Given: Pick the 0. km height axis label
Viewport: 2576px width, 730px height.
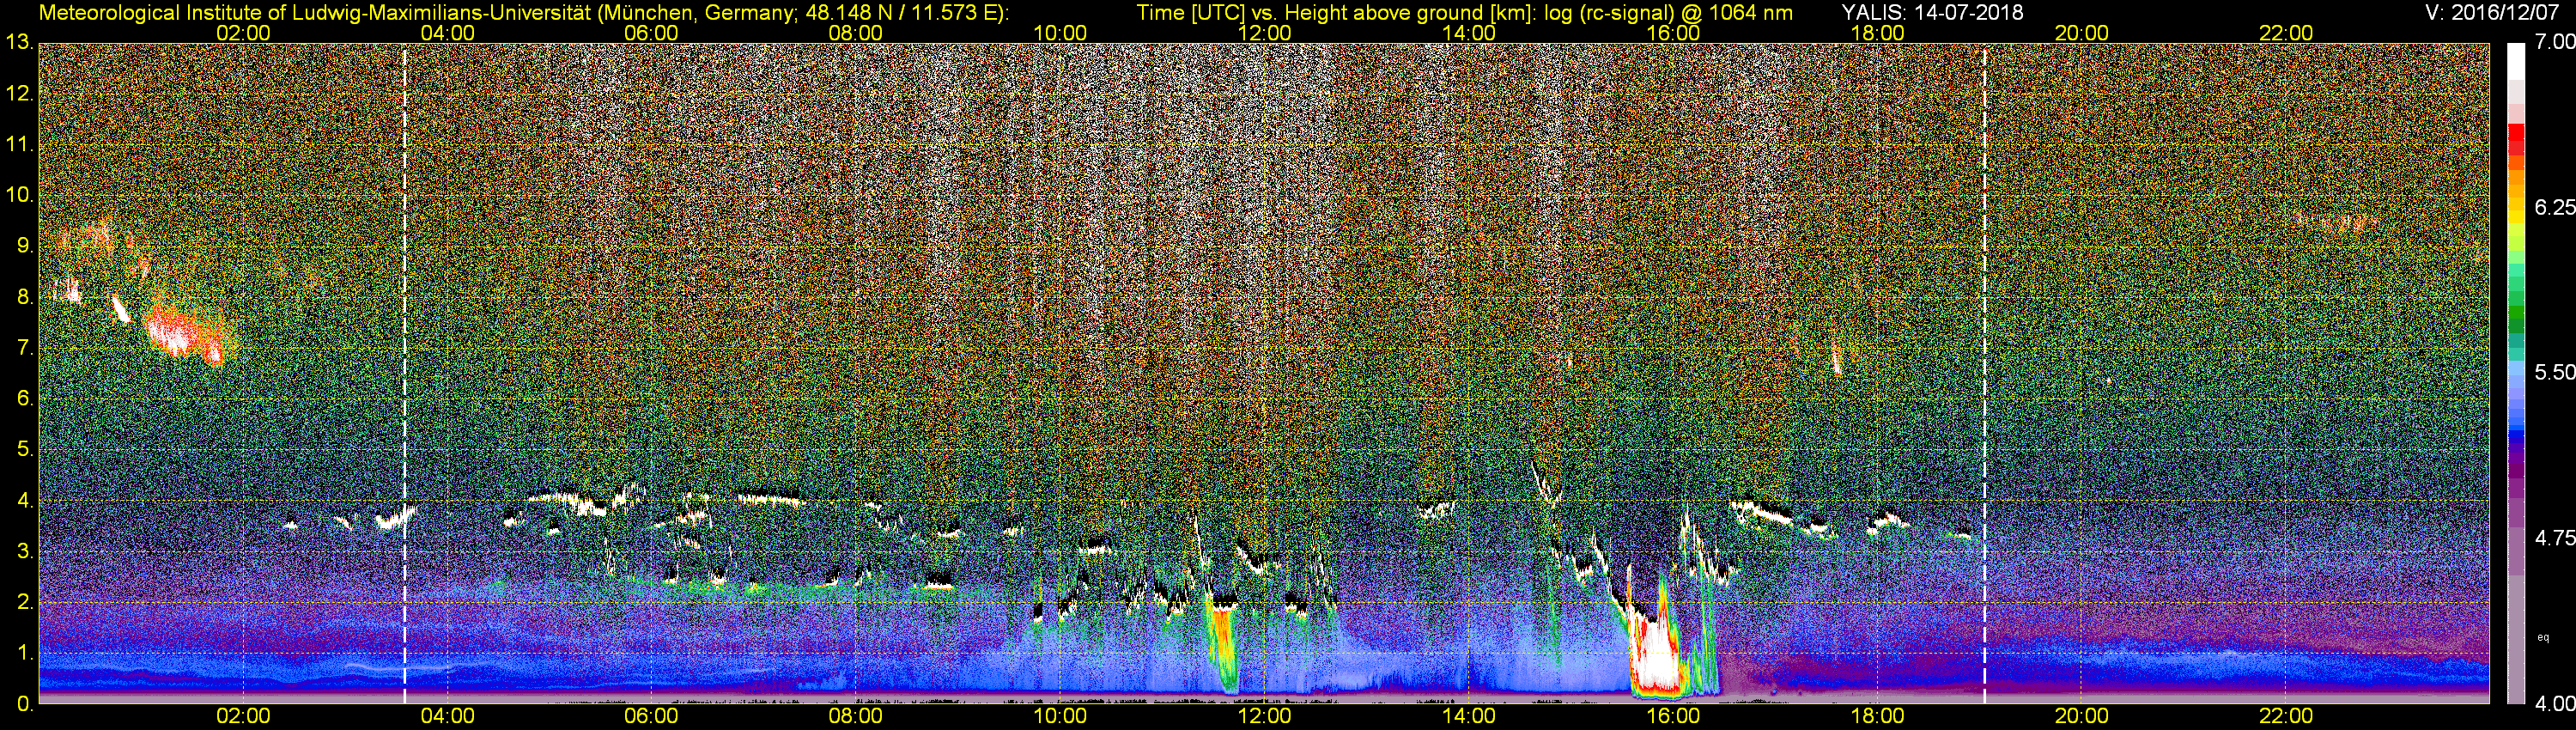Looking at the screenshot, I should [x=25, y=704].
